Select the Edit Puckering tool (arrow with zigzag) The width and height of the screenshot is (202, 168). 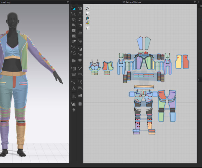point(80,82)
